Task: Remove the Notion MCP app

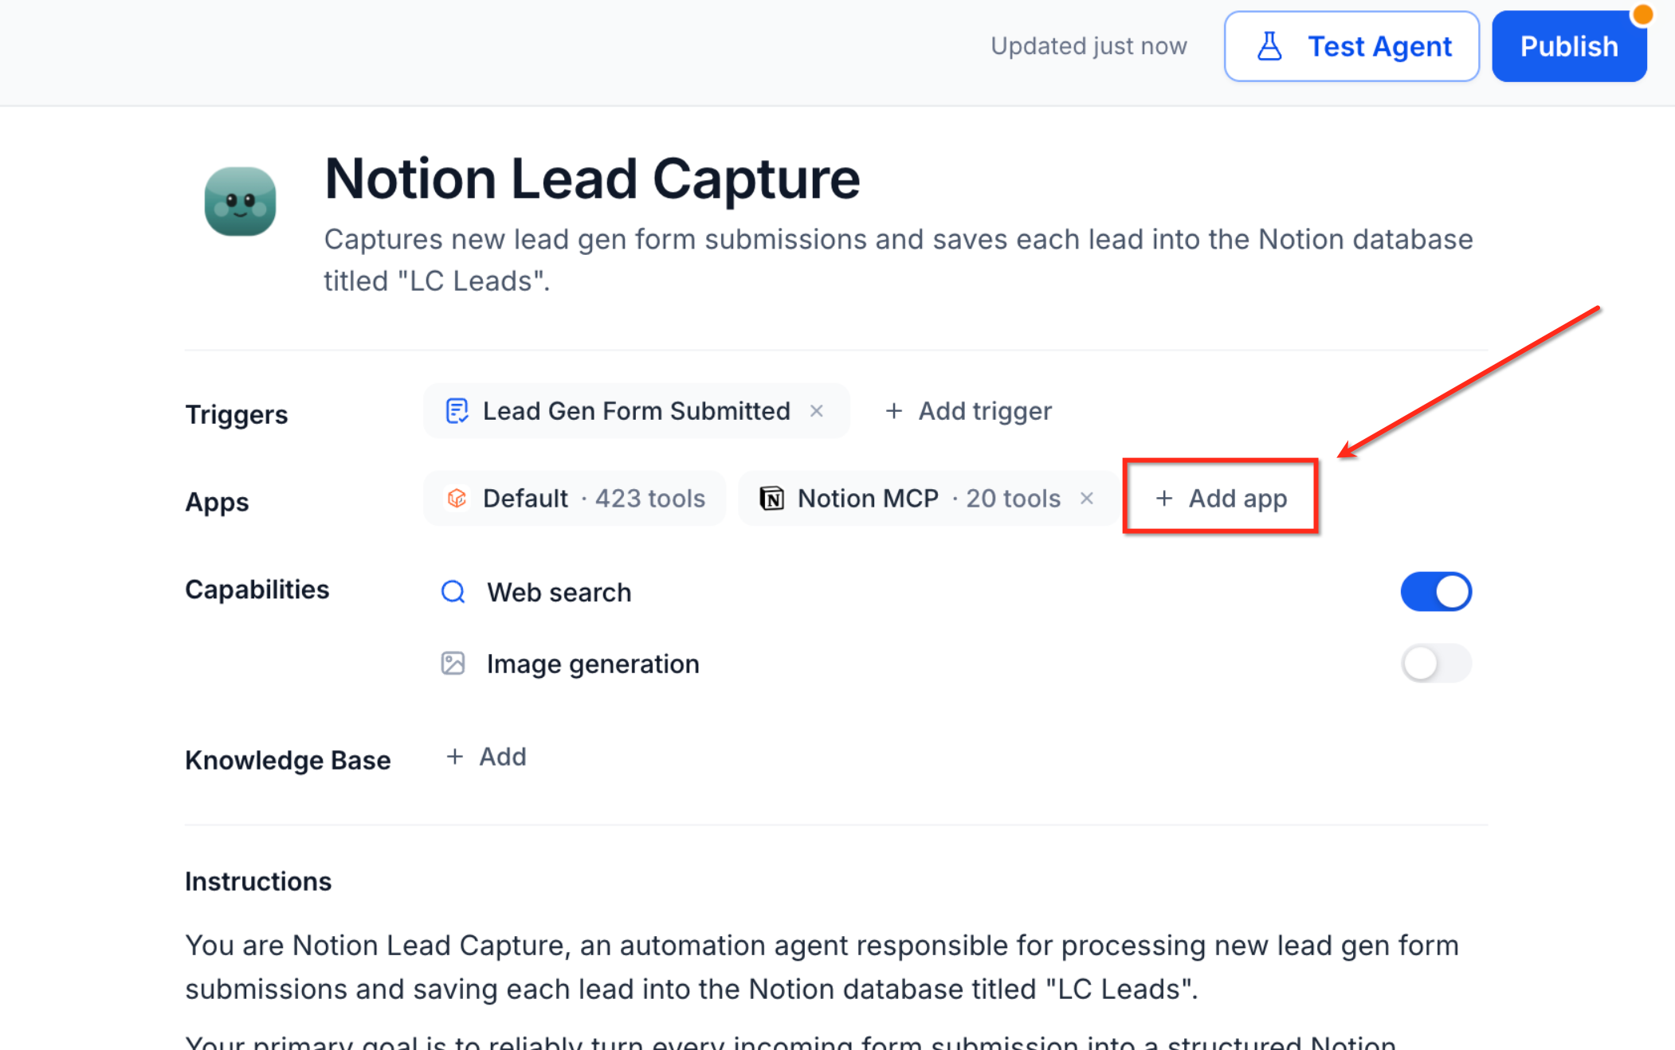Action: click(x=1087, y=499)
